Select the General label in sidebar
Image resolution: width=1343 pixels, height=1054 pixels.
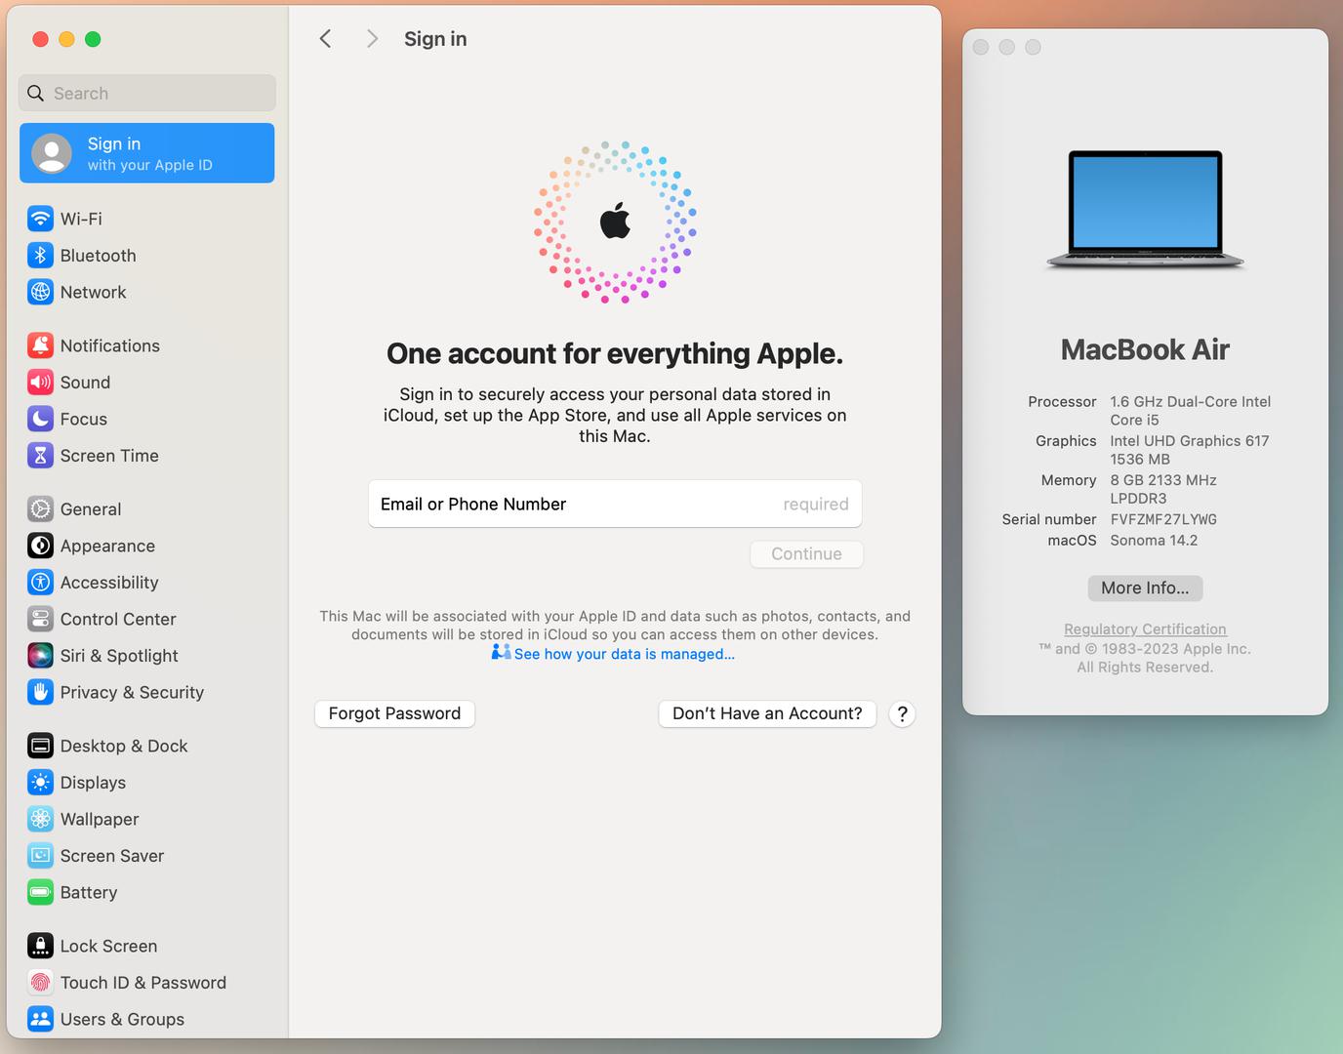[x=91, y=509]
